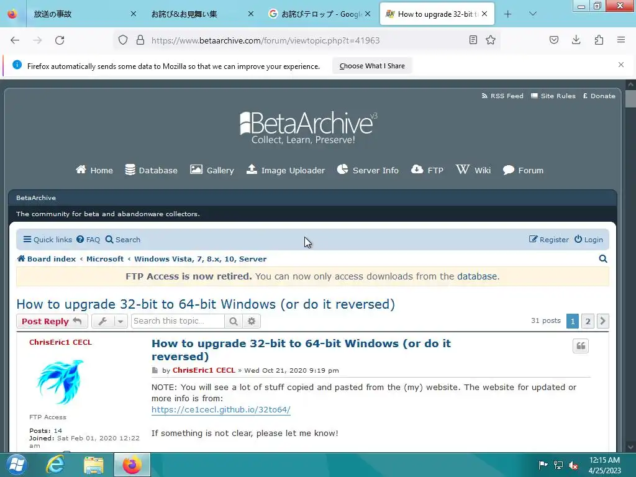Open the topic tools wrench button
636x477 pixels.
(102, 321)
